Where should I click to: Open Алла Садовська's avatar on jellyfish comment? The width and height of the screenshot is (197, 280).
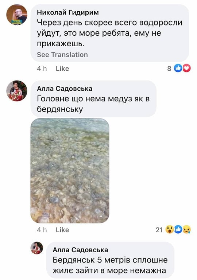coord(17,91)
